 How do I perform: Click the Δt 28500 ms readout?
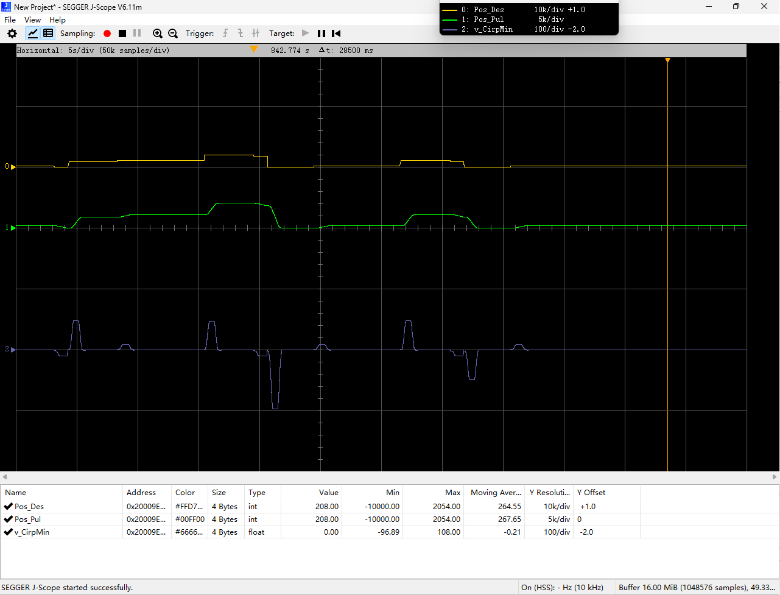point(346,51)
